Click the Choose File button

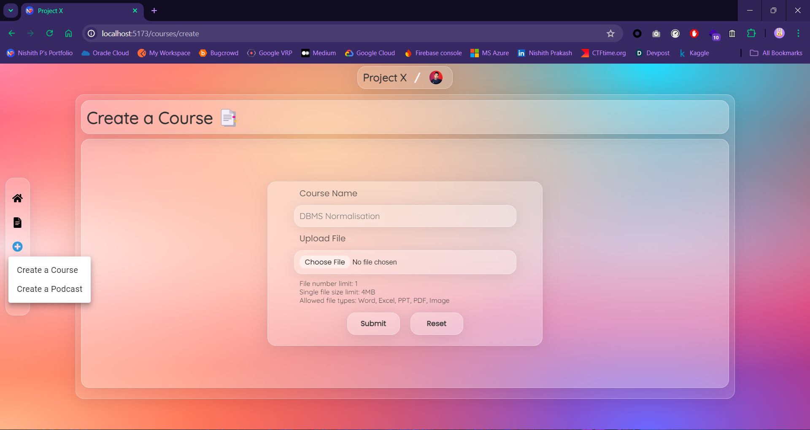(x=325, y=262)
